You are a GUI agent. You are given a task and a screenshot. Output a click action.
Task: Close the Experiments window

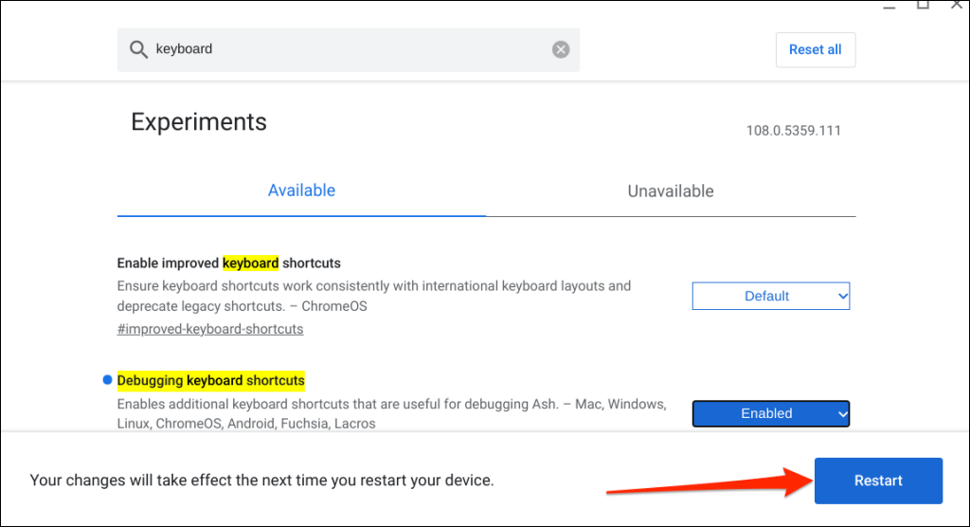coord(953,5)
